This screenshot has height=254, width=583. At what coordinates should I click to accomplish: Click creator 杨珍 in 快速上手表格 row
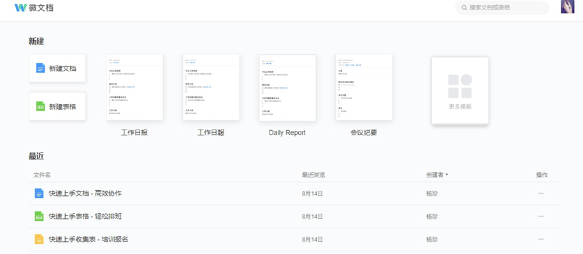pos(431,216)
